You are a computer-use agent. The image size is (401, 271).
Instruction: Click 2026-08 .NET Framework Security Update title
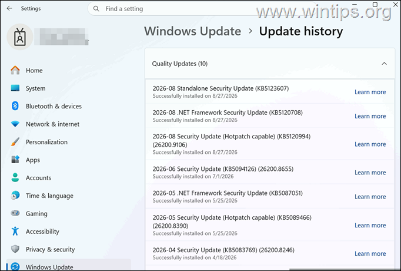click(228, 113)
